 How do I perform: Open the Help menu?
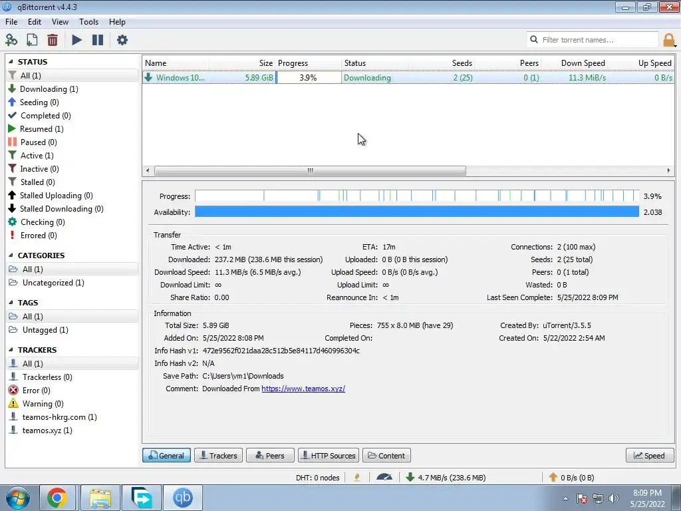[x=117, y=22]
